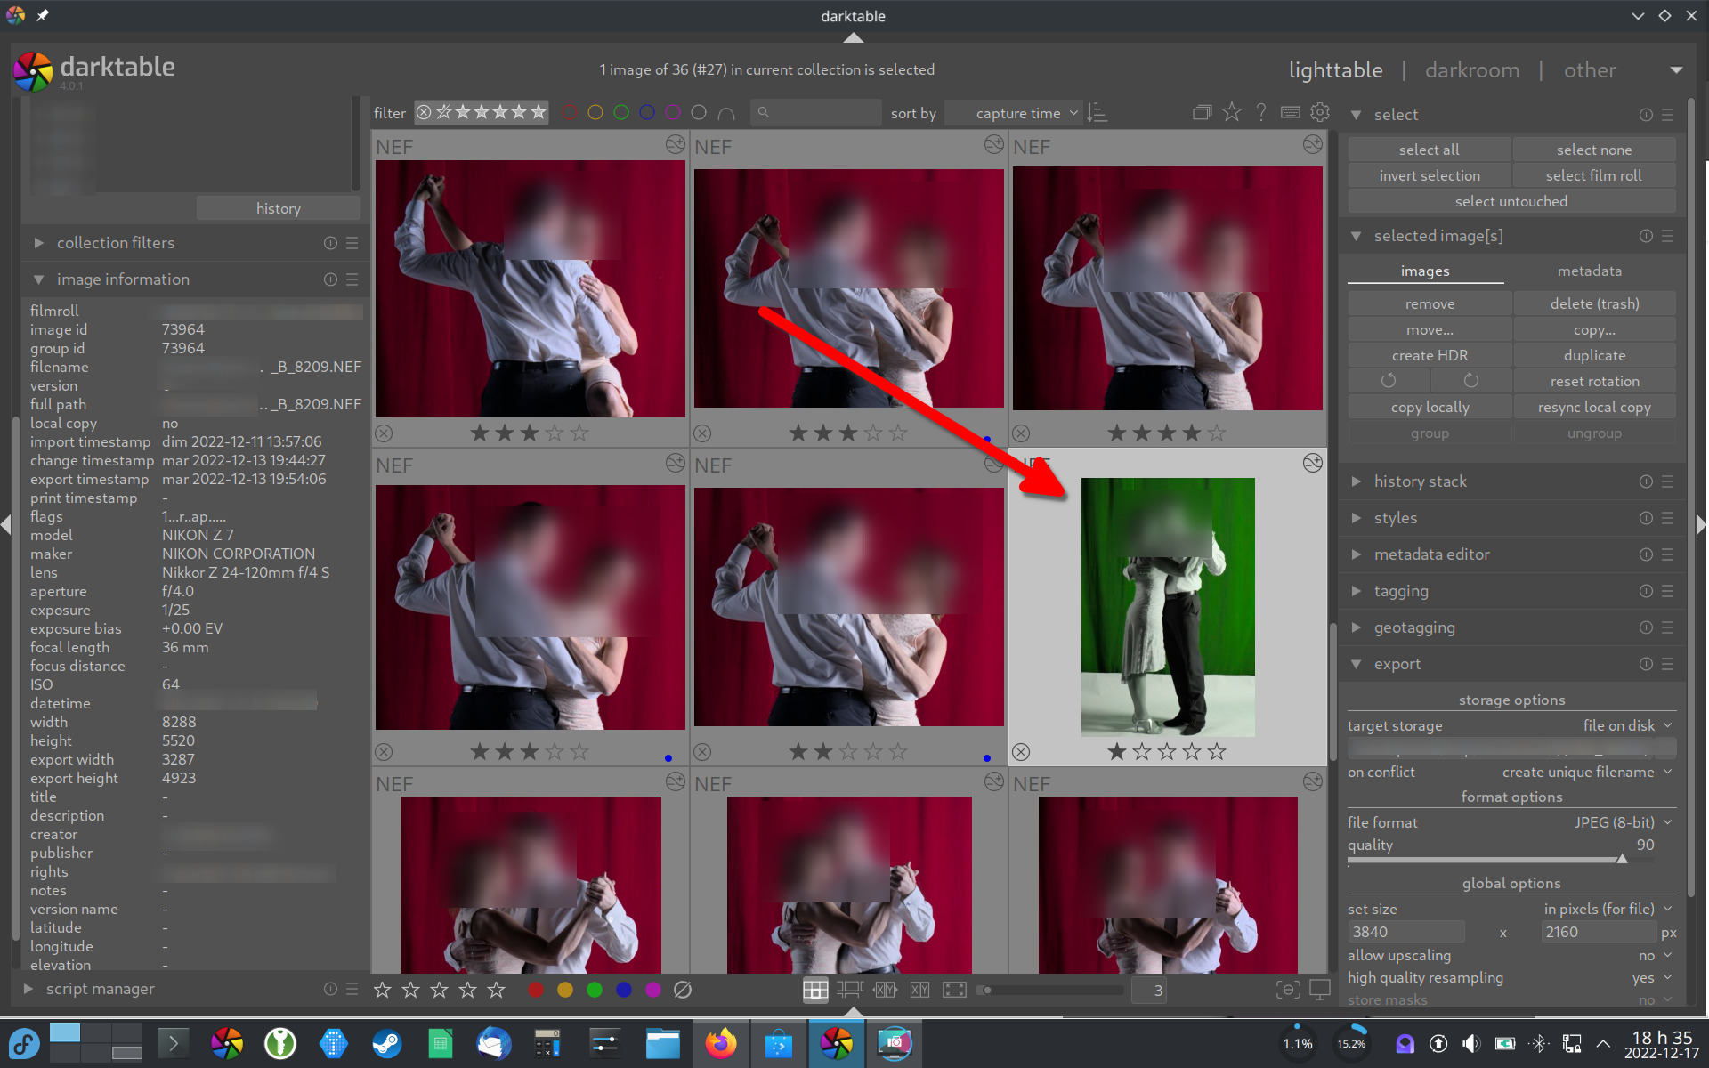Click the reverse sort order icon
This screenshot has width=1709, height=1068.
point(1097,113)
